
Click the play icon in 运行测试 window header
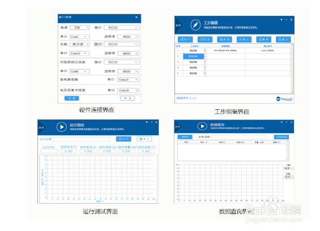[x=61, y=127]
